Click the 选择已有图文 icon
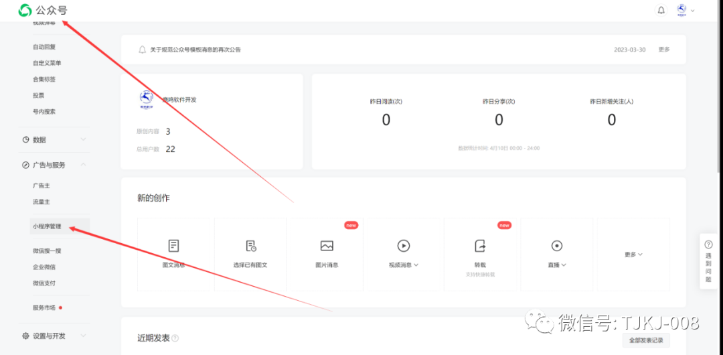Viewport: 723px width, 355px height. click(x=250, y=246)
